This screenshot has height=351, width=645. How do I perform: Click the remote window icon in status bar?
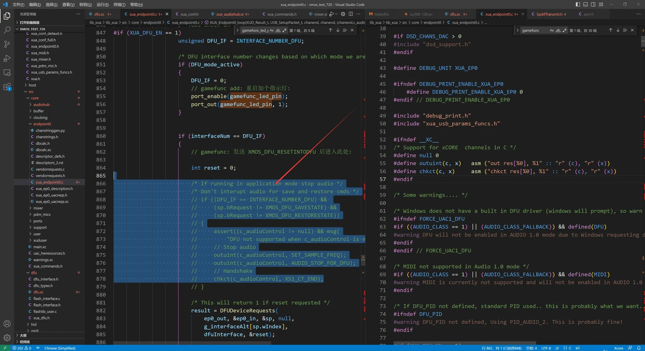[5, 348]
